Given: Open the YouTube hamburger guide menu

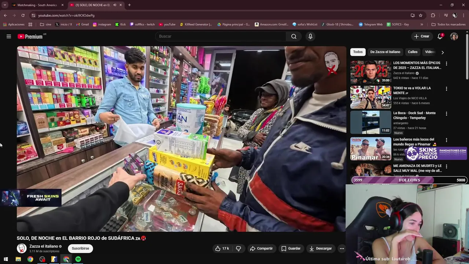Looking at the screenshot, I should click(x=9, y=36).
